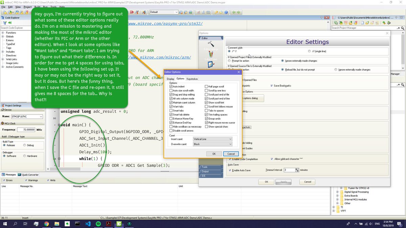Open the Project menu
Viewport: 406px width, 228px height.
click(28, 7)
